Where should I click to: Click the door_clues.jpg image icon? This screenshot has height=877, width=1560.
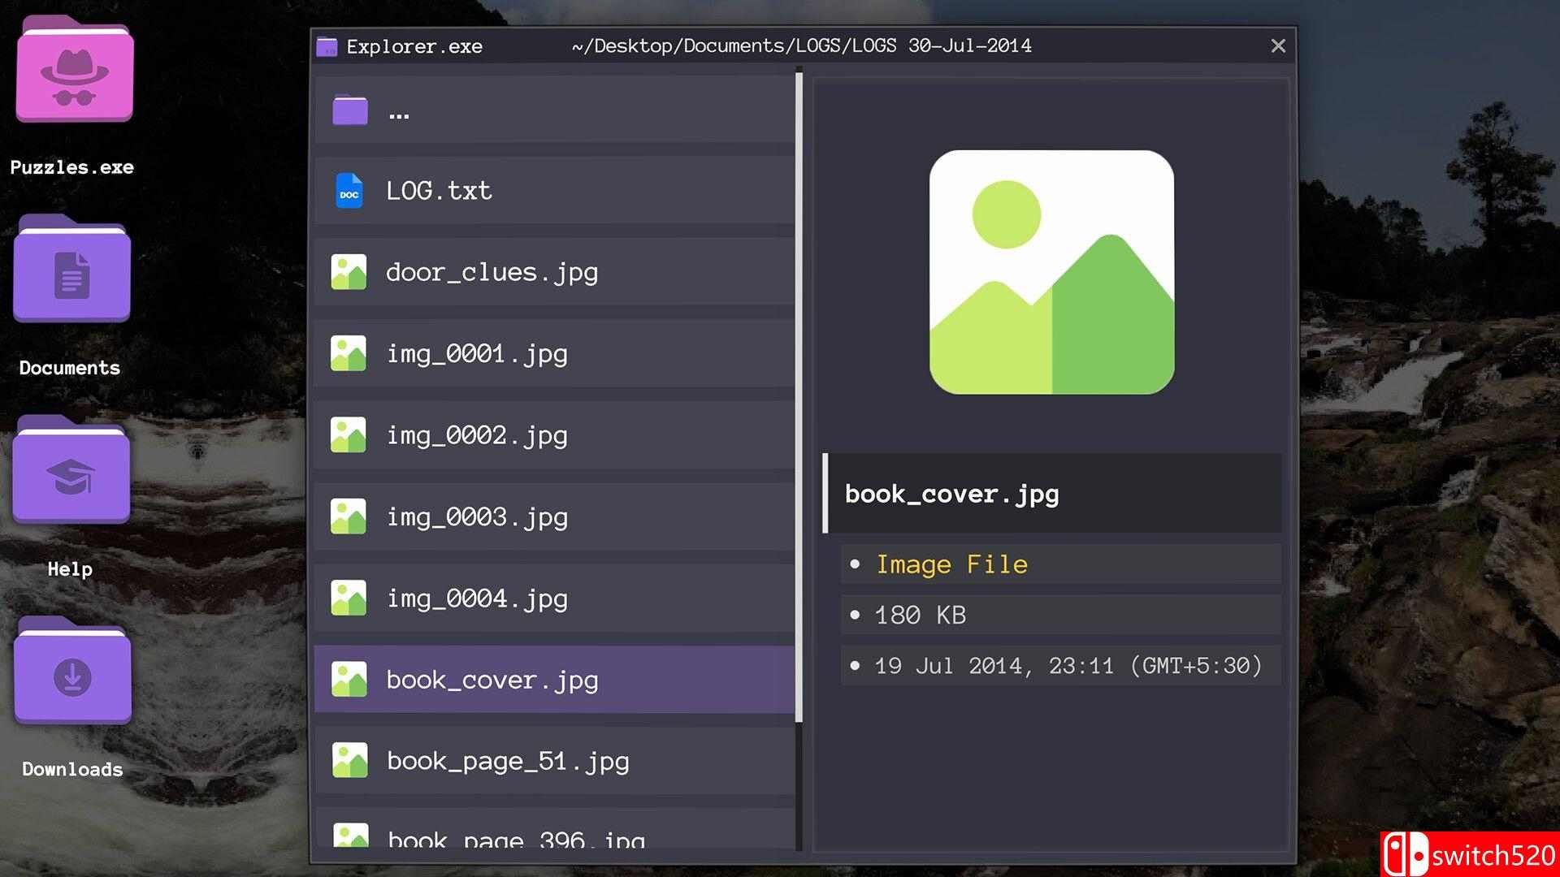349,273
